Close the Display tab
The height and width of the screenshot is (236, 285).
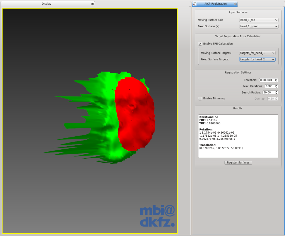point(92,4)
